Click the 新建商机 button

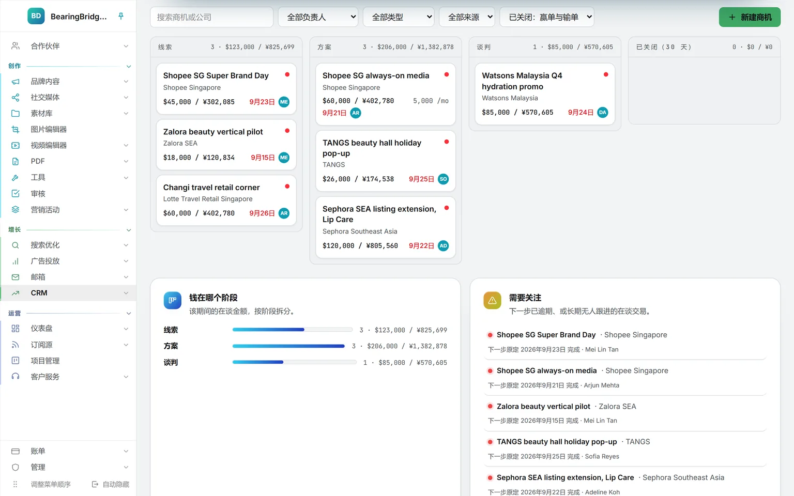(750, 17)
